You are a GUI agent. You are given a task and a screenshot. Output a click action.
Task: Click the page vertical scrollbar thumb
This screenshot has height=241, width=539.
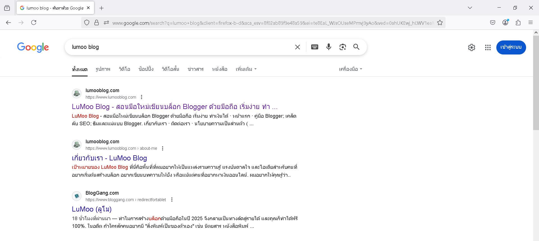(x=536, y=83)
